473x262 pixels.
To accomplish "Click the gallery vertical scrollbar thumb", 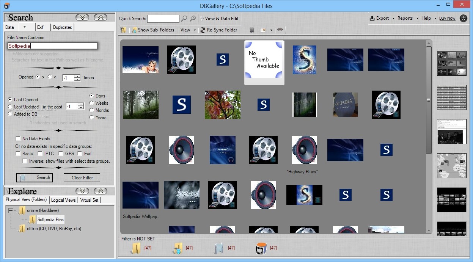I will (x=429, y=100).
